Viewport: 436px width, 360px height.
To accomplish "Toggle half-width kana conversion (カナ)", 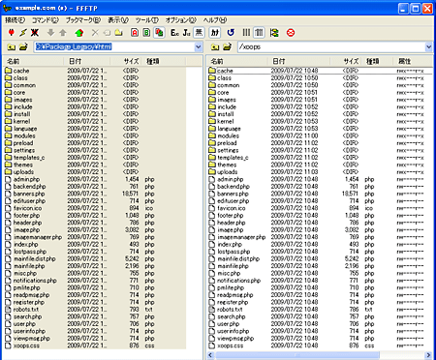I will (215, 33).
